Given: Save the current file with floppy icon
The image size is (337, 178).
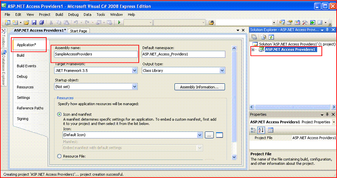Looking at the screenshot, I should tap(34, 22).
